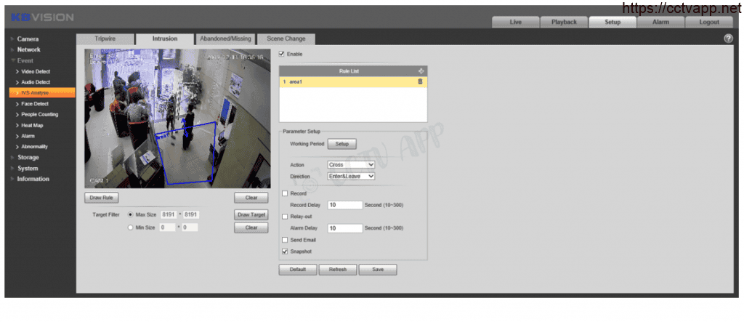Click the Save button
This screenshot has height=322, width=744.
pos(377,270)
